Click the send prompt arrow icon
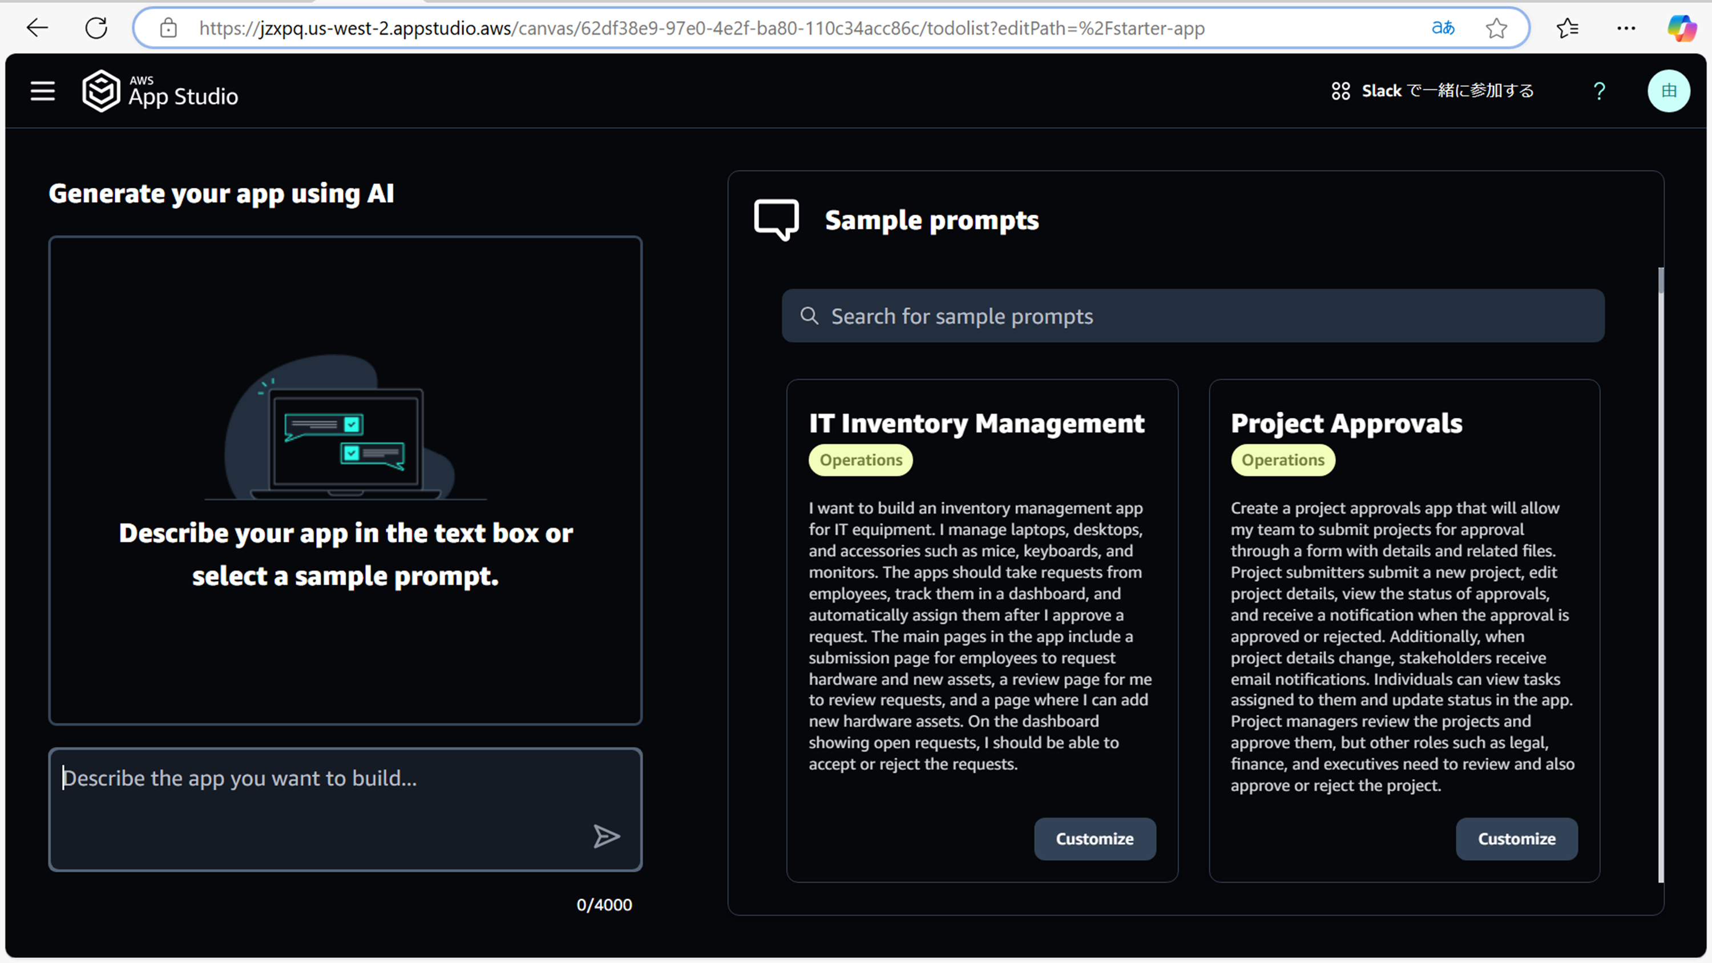The image size is (1712, 963). (606, 836)
